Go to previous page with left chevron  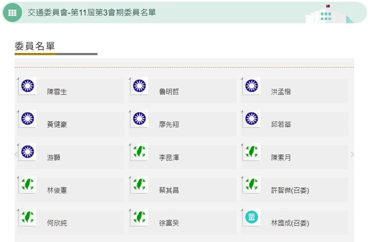(16, 154)
